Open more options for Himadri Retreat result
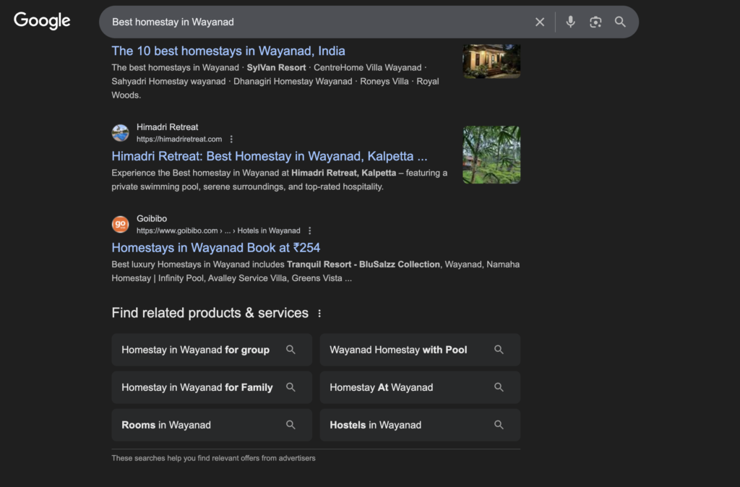Screen dimensions: 740x487 click(x=231, y=139)
